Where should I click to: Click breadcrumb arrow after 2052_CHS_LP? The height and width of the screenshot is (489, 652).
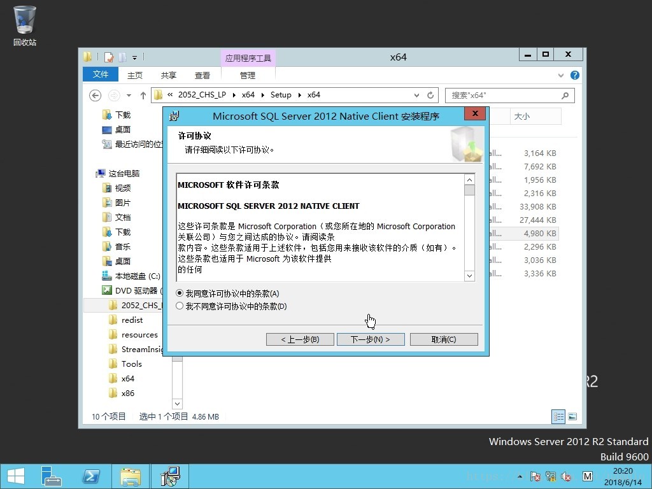(x=234, y=96)
